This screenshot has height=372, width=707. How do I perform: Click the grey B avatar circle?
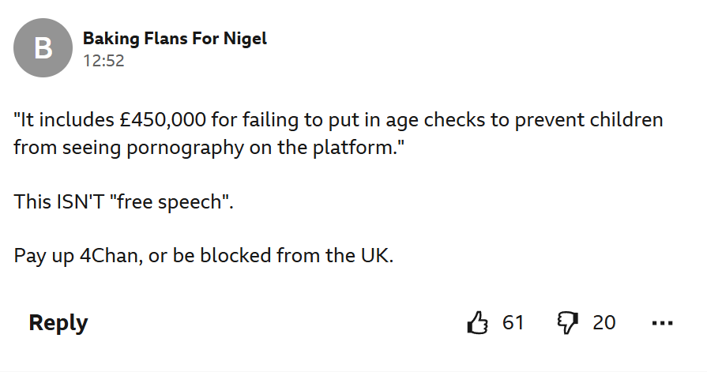(x=43, y=48)
